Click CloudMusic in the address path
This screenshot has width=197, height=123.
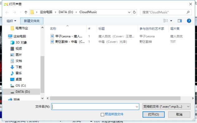88,12
